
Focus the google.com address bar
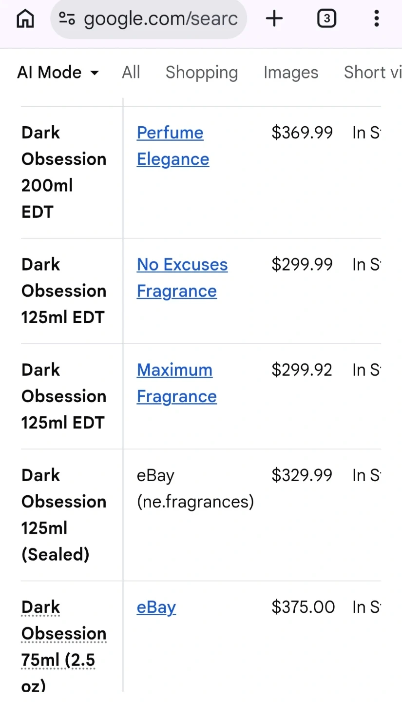tap(161, 19)
